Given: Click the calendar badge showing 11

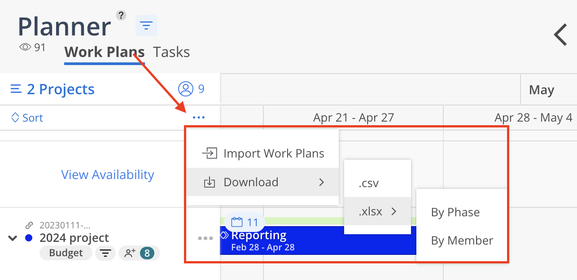Looking at the screenshot, I should (245, 222).
